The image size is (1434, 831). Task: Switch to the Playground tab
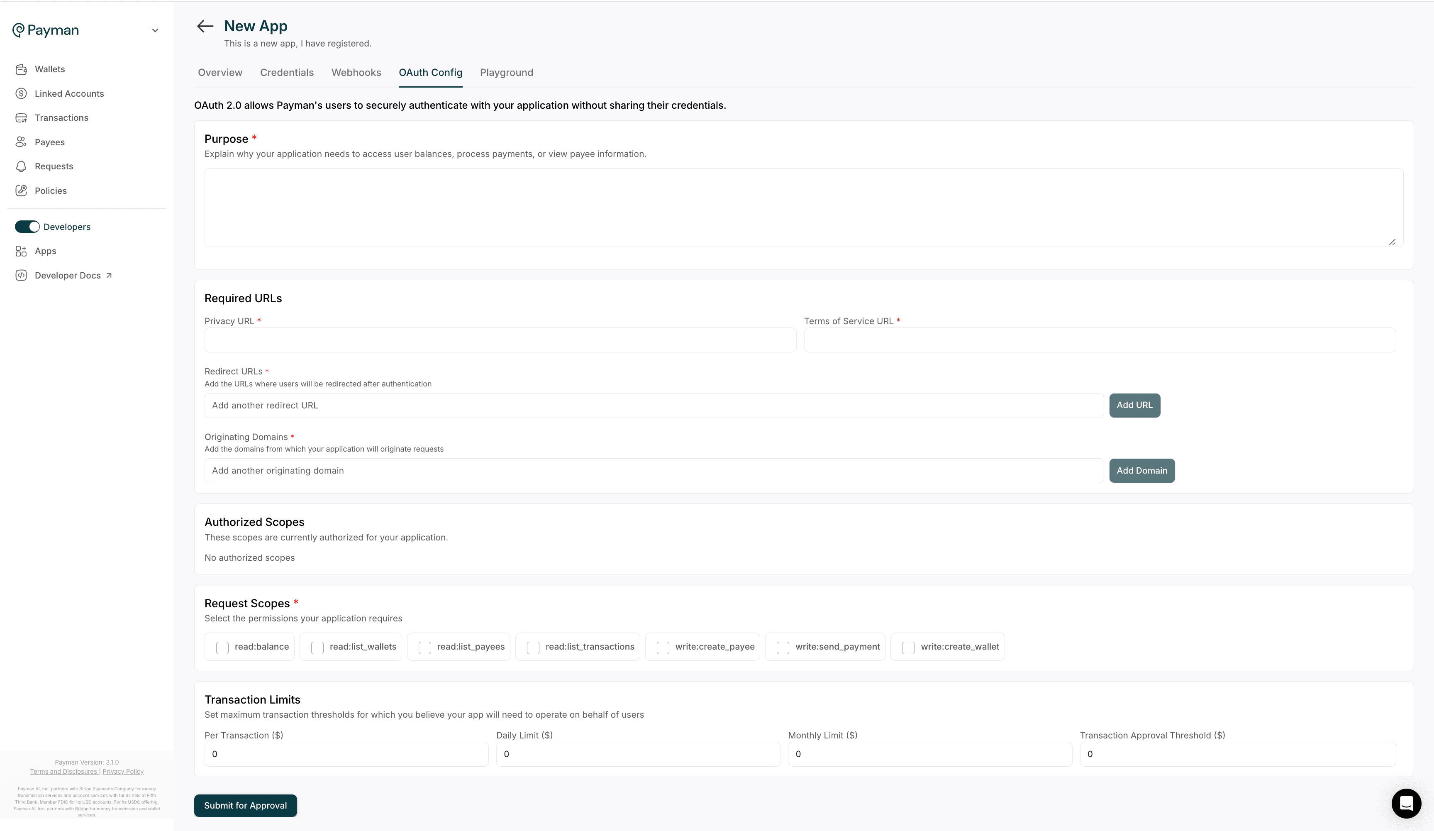[506, 72]
